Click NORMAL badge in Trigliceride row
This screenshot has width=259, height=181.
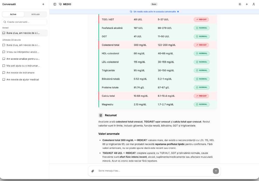click(x=202, y=70)
